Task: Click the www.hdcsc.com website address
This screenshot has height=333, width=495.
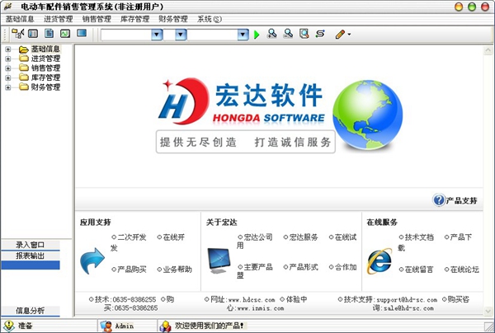Action: click(x=252, y=300)
